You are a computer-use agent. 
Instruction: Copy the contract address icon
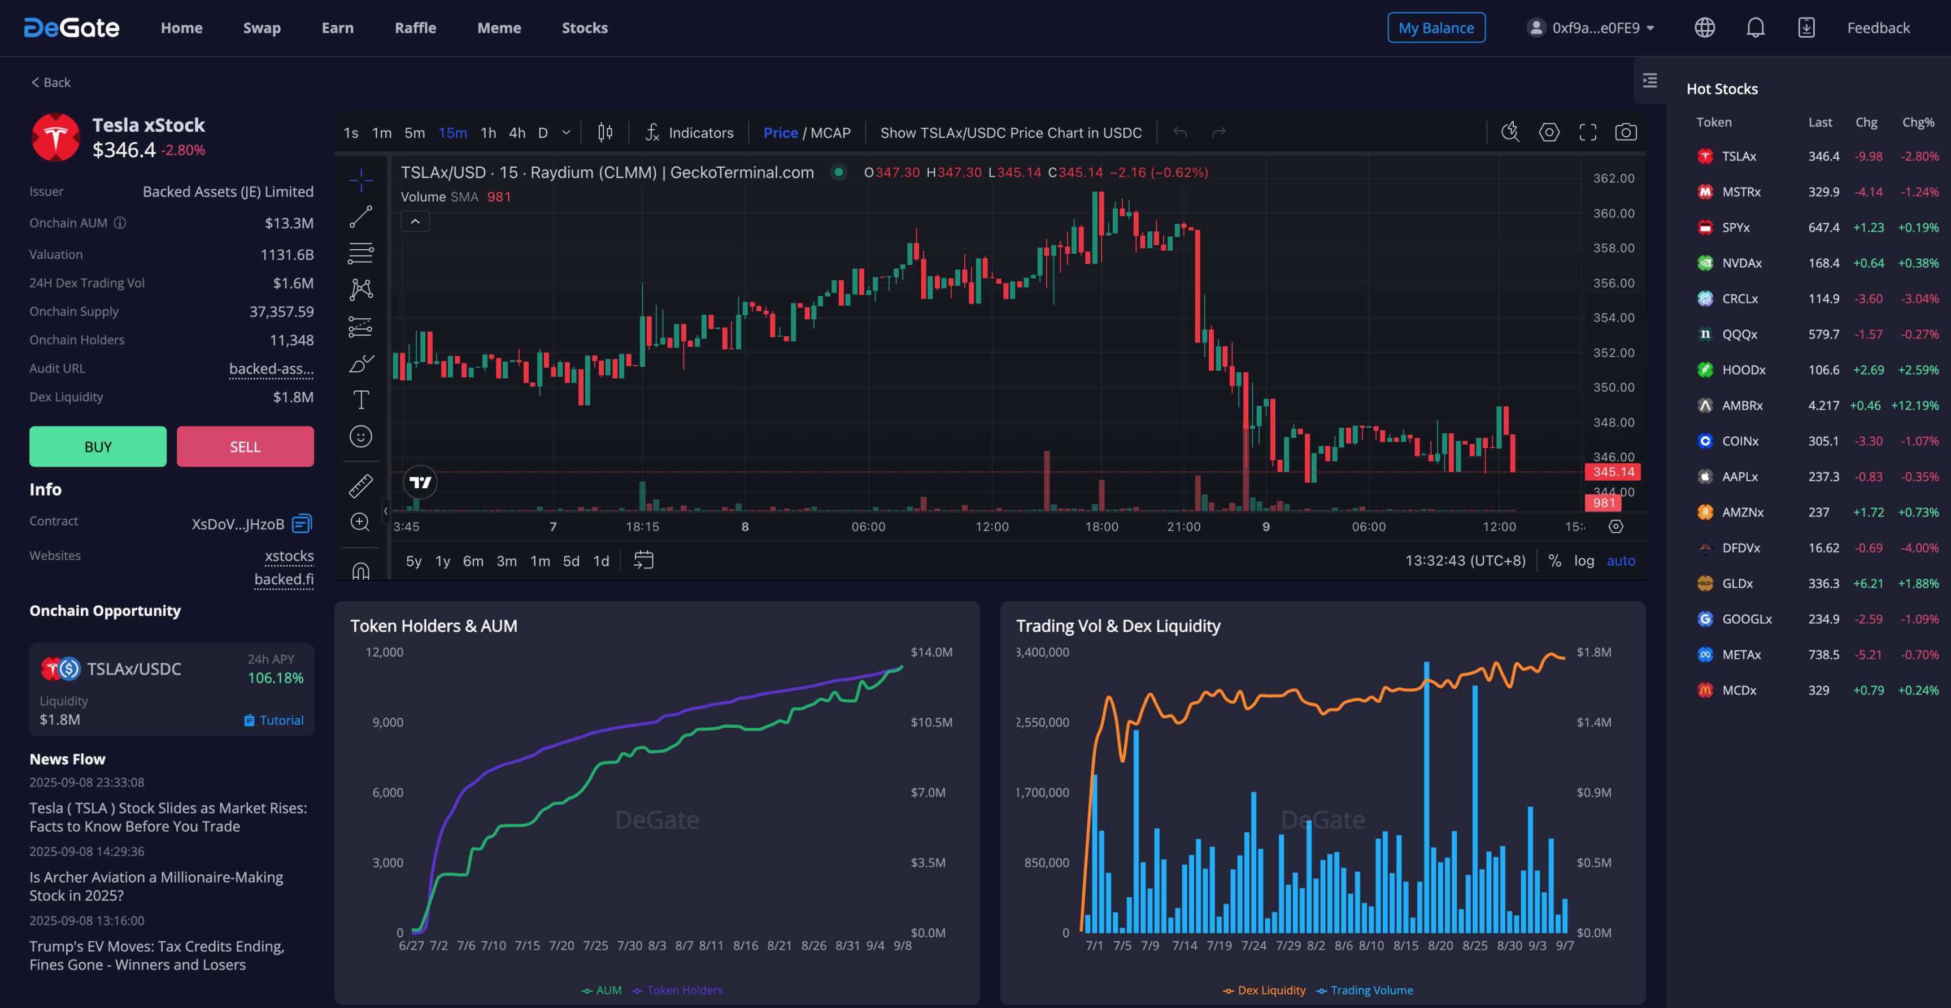(302, 523)
